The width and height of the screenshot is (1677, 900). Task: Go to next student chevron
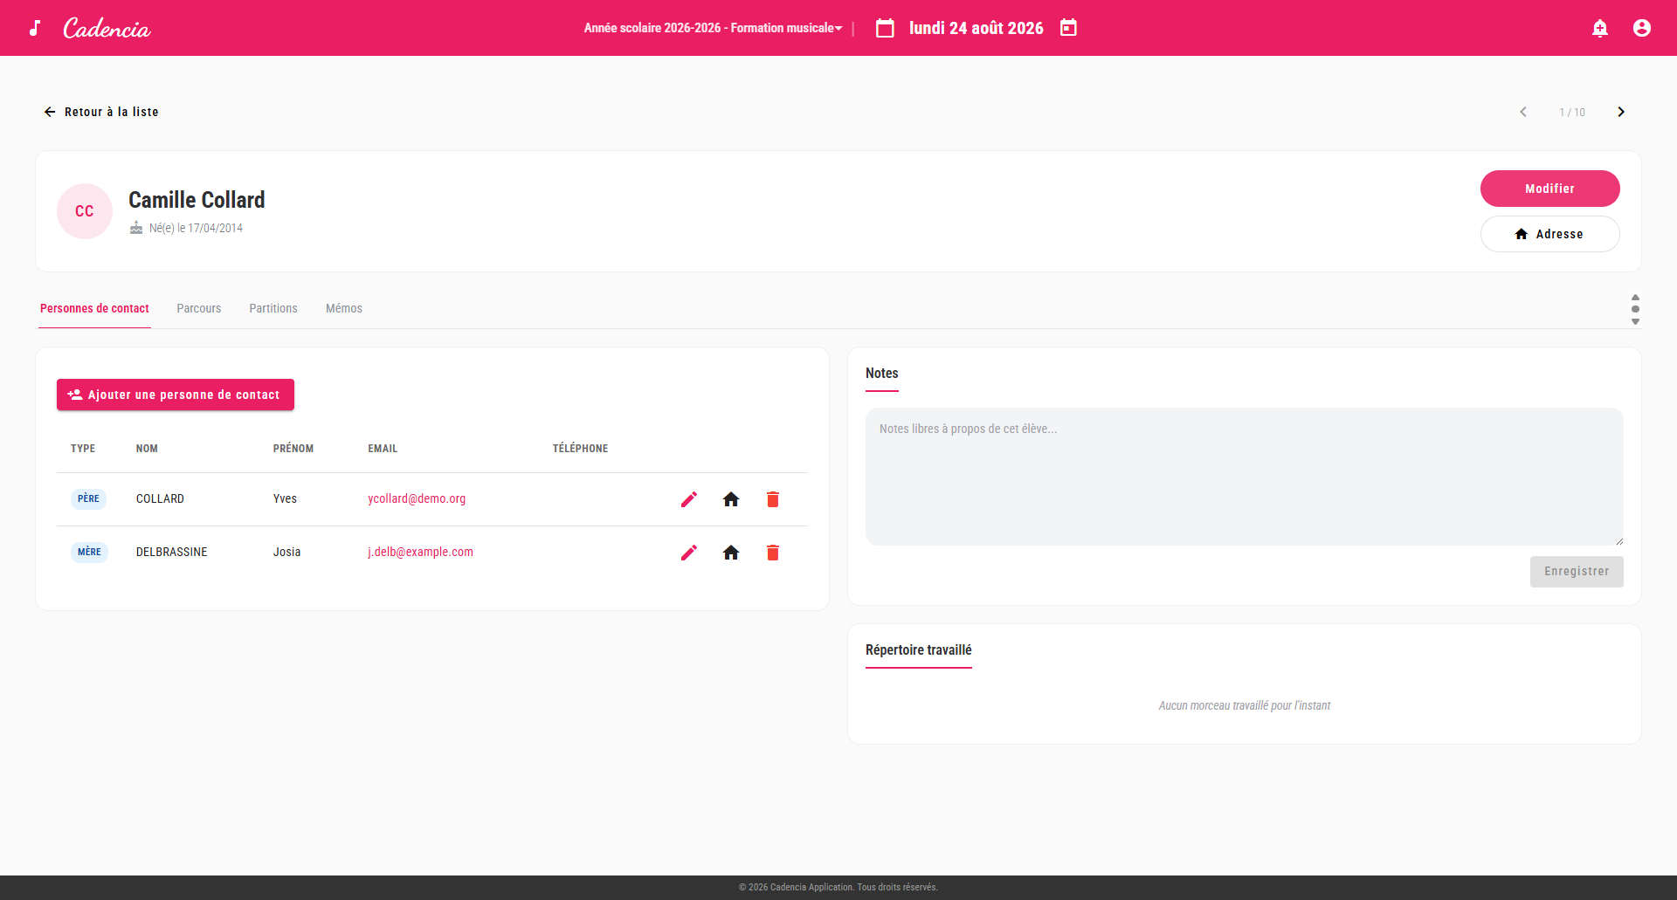[x=1621, y=112]
